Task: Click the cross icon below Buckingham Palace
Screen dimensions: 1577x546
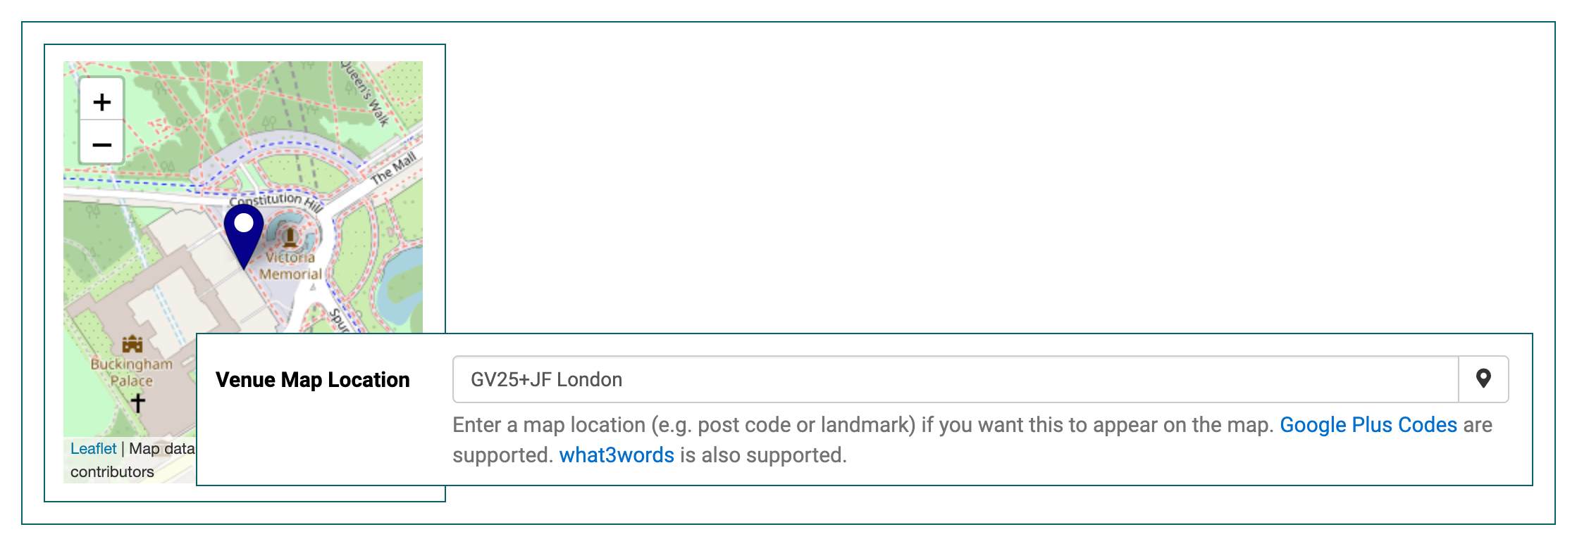Action: (x=138, y=403)
